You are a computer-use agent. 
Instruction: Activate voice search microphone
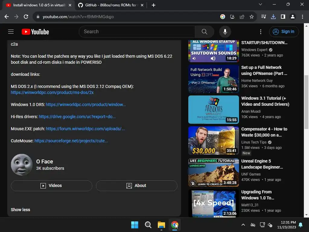pyautogui.click(x=225, y=31)
